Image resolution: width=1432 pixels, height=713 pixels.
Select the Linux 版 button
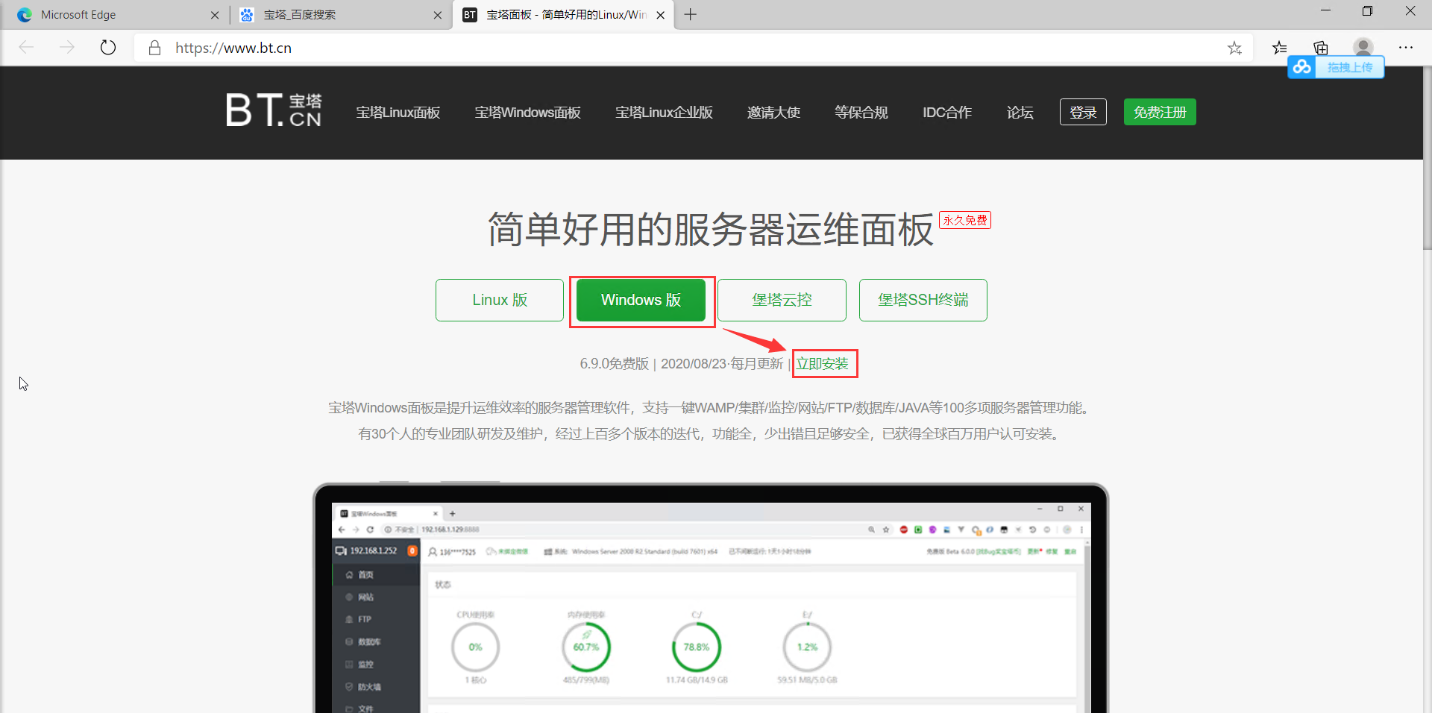[500, 300]
